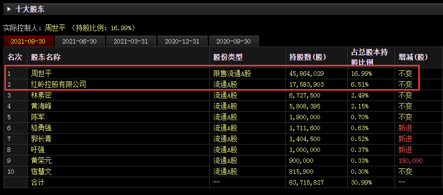Open the 2021-06-30 report tab
The height and width of the screenshot is (195, 443).
click(x=80, y=41)
